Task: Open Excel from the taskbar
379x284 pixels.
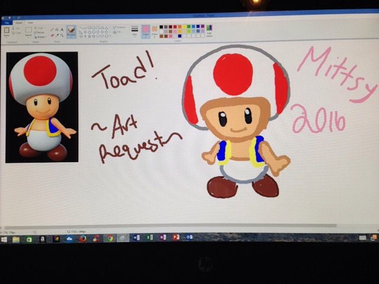Action: (x=150, y=238)
